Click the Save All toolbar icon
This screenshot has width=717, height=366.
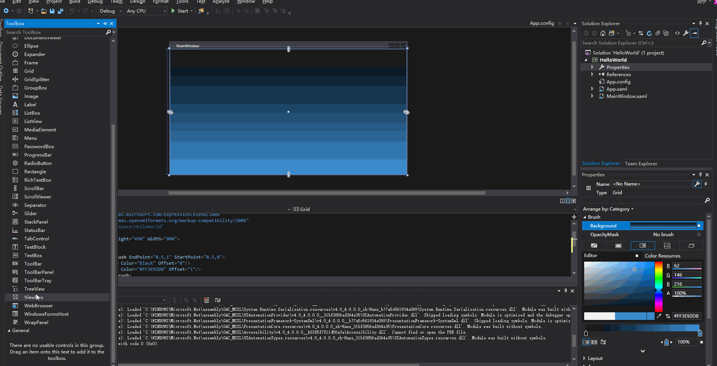(x=60, y=11)
